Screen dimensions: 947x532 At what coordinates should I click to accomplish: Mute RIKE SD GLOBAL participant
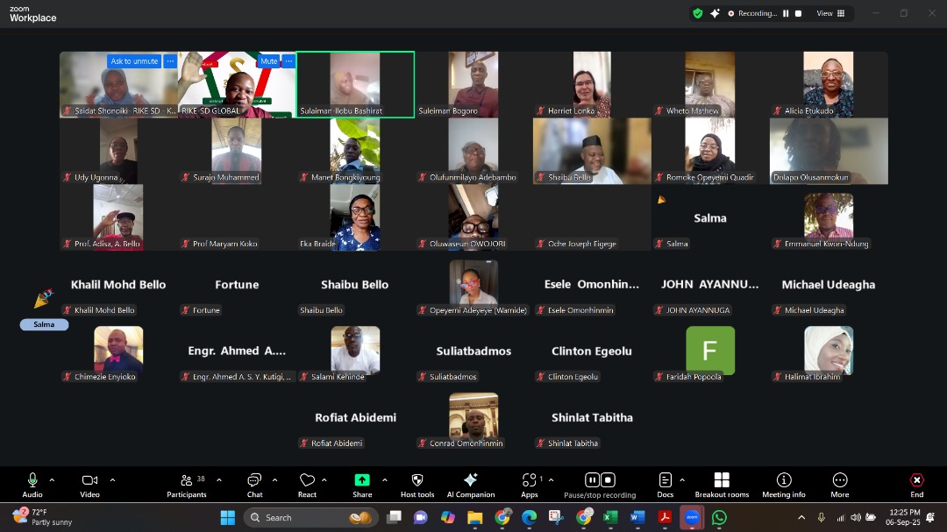click(x=269, y=61)
